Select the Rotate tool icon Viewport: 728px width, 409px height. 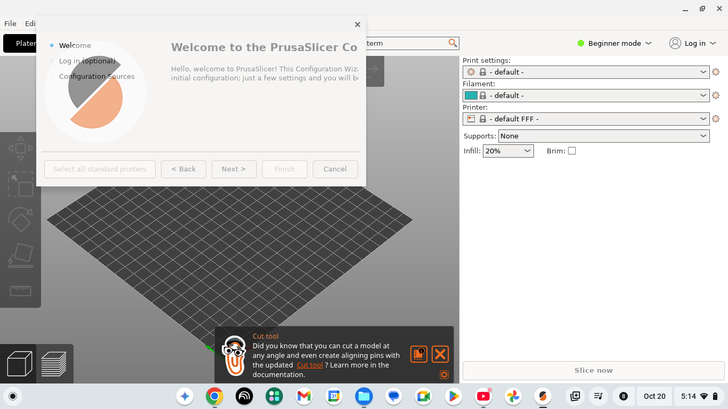tap(20, 219)
